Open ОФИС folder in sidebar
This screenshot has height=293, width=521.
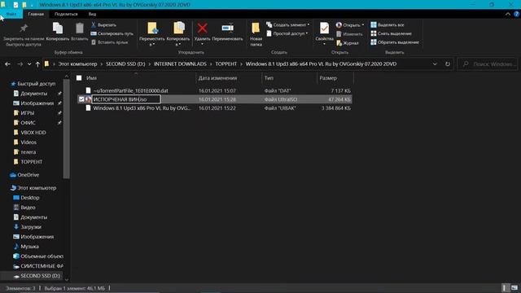28,123
